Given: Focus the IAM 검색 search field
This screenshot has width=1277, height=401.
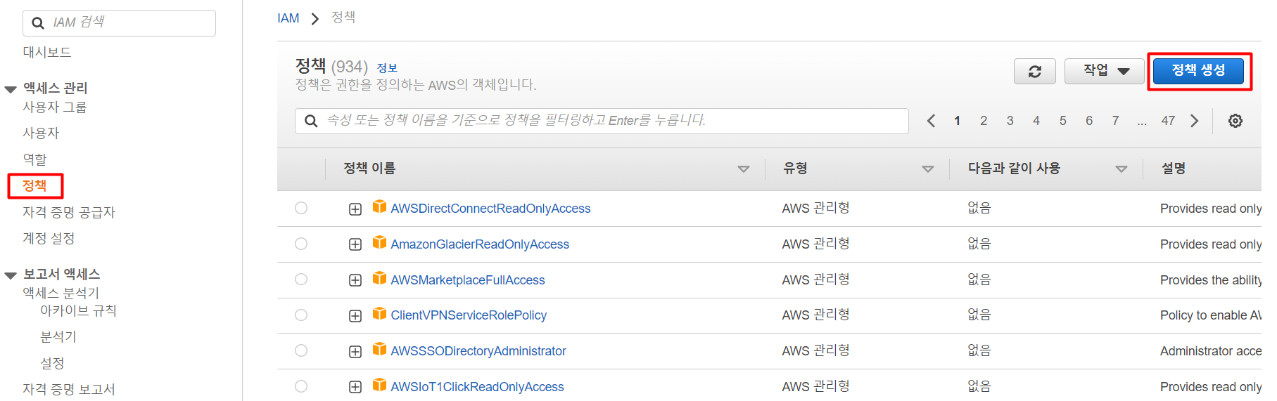Looking at the screenshot, I should [x=120, y=23].
